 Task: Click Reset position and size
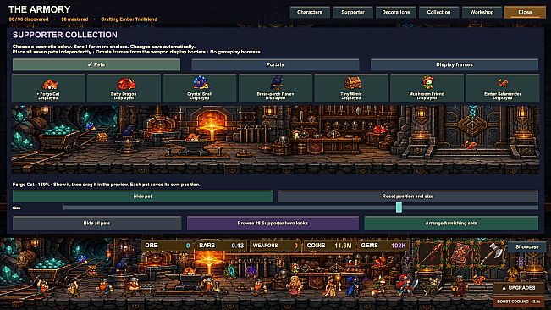point(408,197)
